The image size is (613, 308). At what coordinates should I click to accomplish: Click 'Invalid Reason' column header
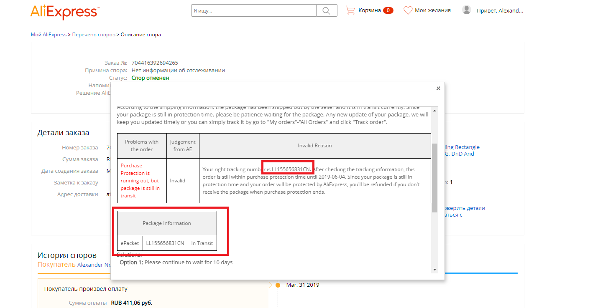315,146
